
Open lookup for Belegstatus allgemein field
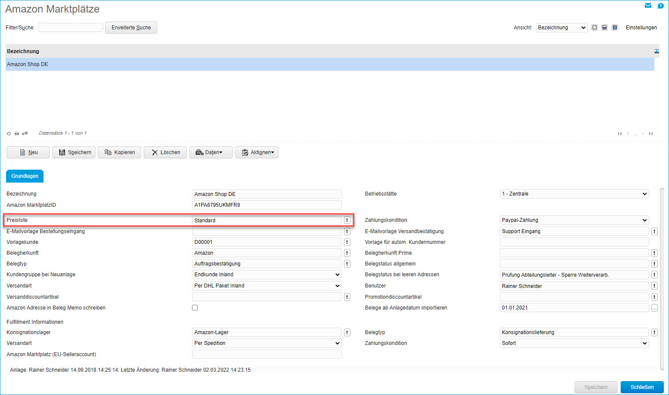click(x=654, y=264)
